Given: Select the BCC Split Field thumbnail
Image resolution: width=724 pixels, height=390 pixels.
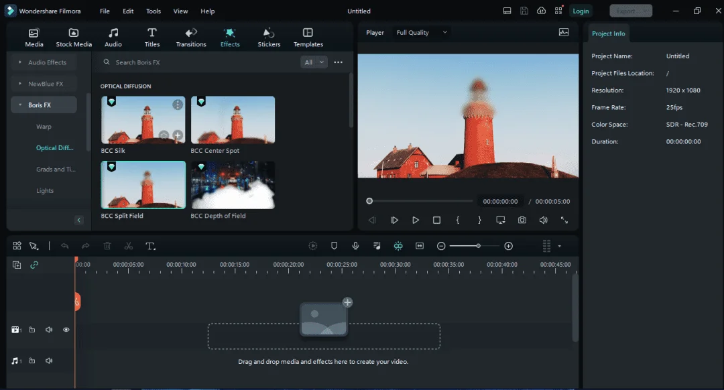Looking at the screenshot, I should point(143,185).
